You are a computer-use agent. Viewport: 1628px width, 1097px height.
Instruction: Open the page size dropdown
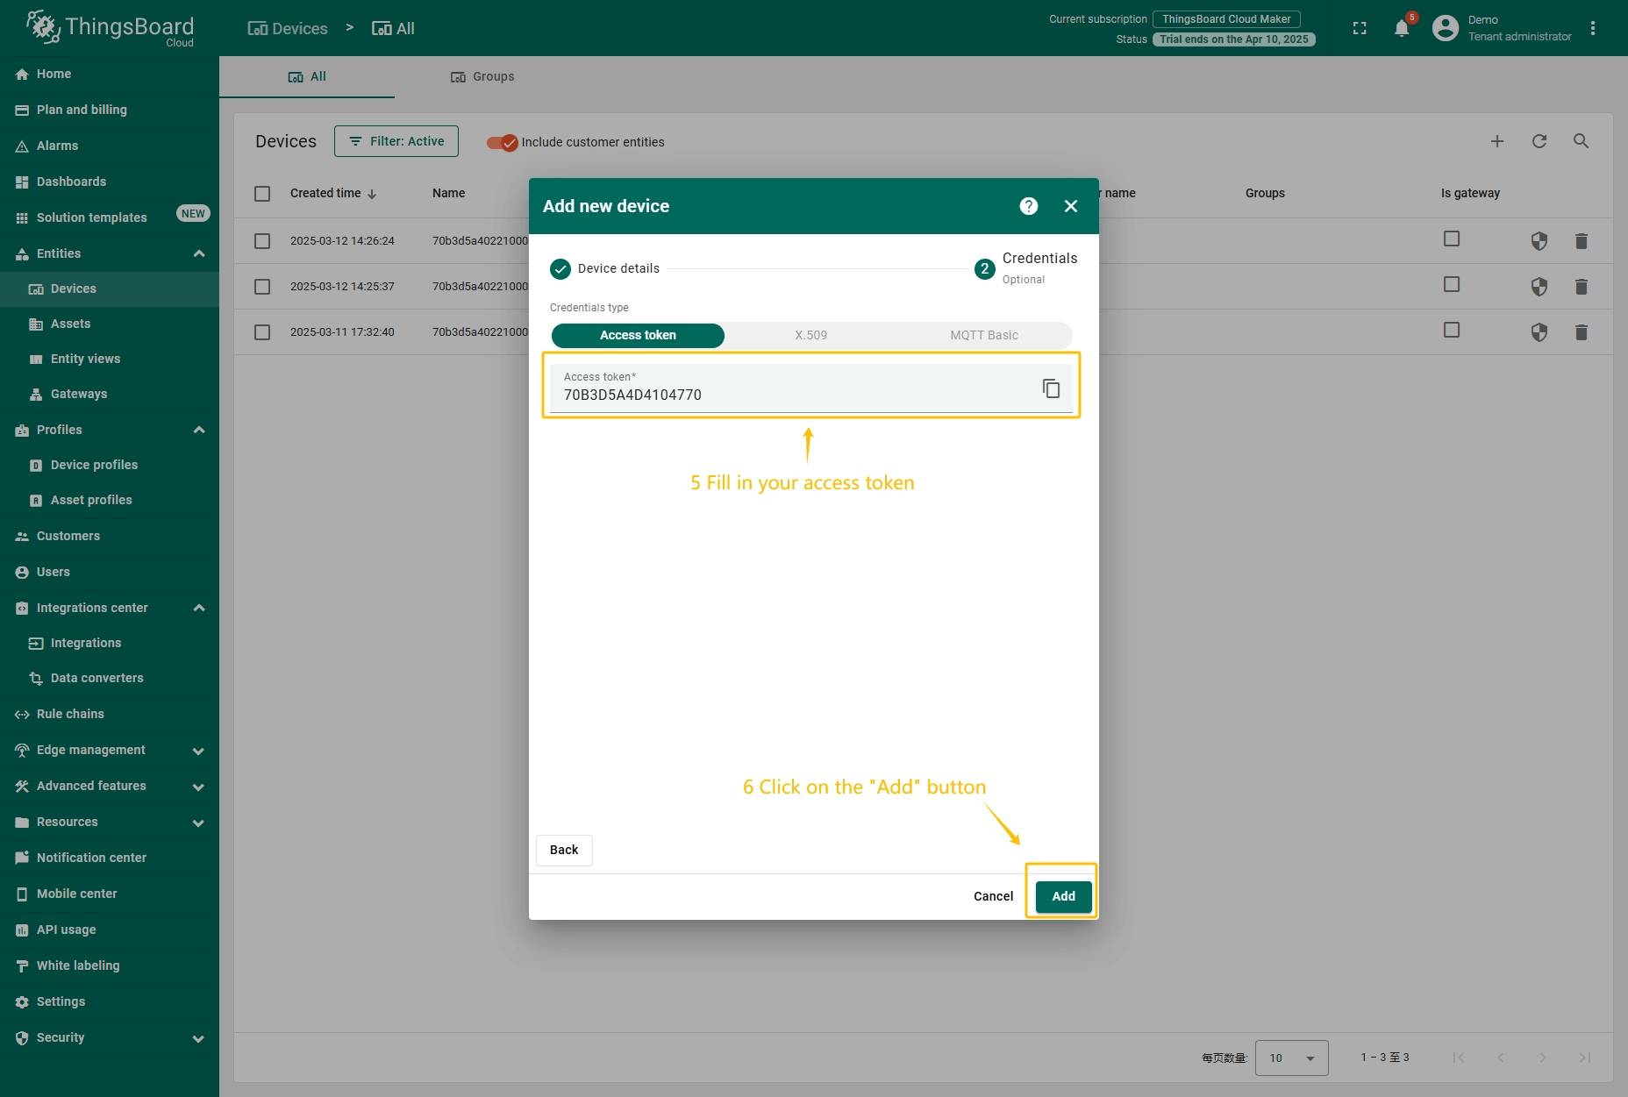pyautogui.click(x=1291, y=1058)
